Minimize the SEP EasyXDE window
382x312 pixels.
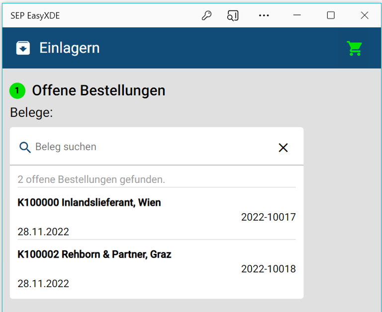297,15
